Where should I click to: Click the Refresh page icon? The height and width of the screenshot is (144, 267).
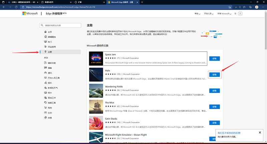pyautogui.click(x=16, y=7)
